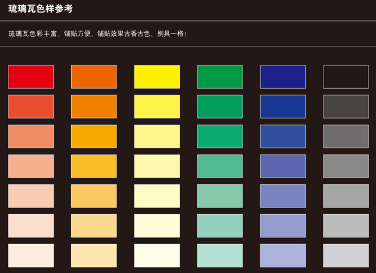Select the palest mint swatch at green column bottom
The image size is (376, 273).
220,255
